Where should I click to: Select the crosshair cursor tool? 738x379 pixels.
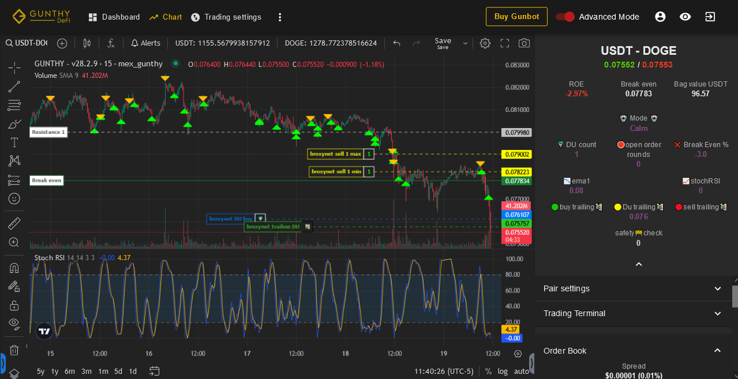14,67
